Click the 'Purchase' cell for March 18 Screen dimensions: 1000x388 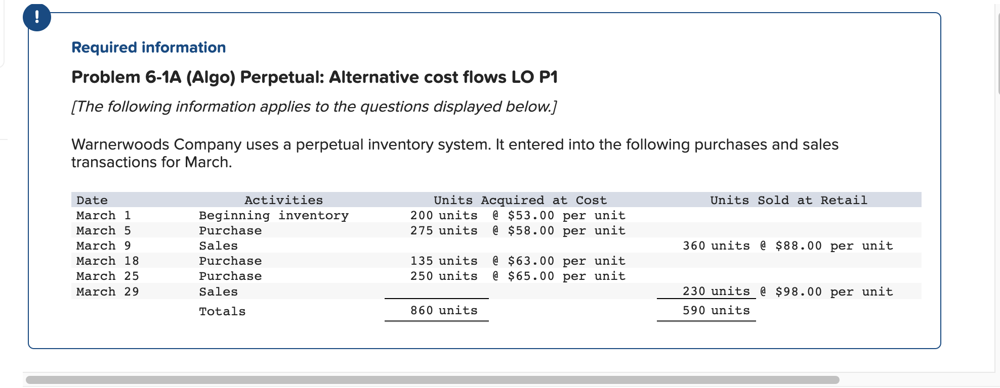coord(230,261)
